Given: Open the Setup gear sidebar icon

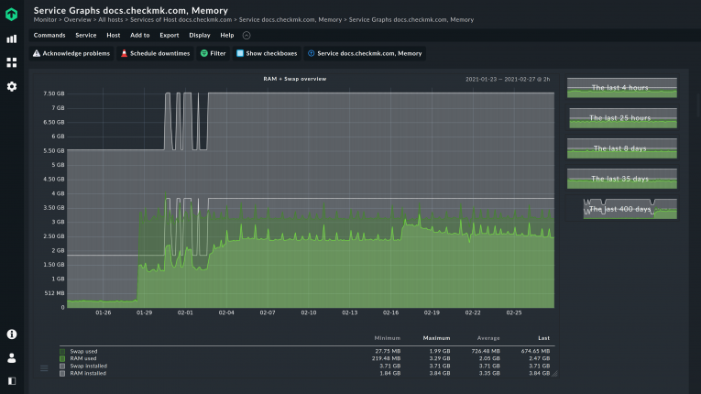Looking at the screenshot, I should (12, 86).
